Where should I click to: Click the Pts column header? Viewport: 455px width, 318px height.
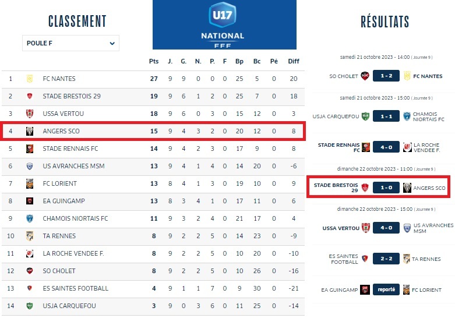[154, 61]
